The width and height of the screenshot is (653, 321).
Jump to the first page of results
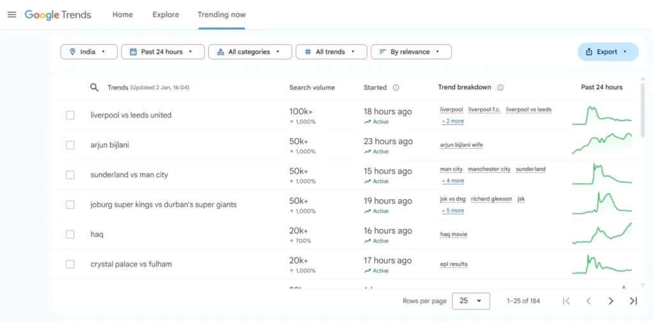click(566, 301)
